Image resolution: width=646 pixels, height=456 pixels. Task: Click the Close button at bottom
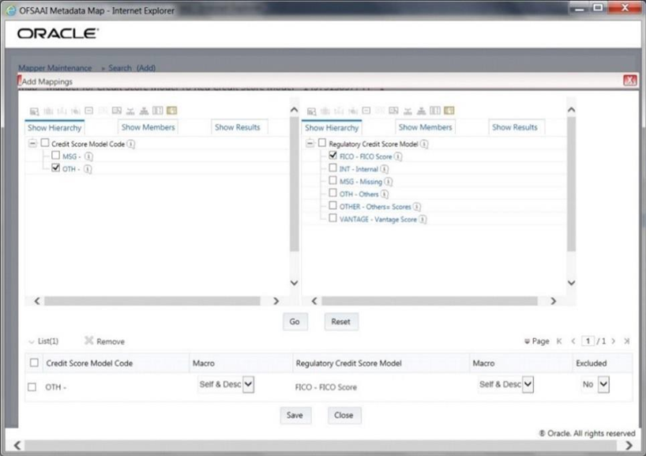pyautogui.click(x=344, y=415)
